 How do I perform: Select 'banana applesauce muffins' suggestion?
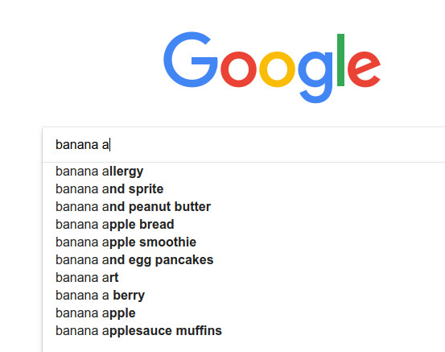[x=244, y=331]
